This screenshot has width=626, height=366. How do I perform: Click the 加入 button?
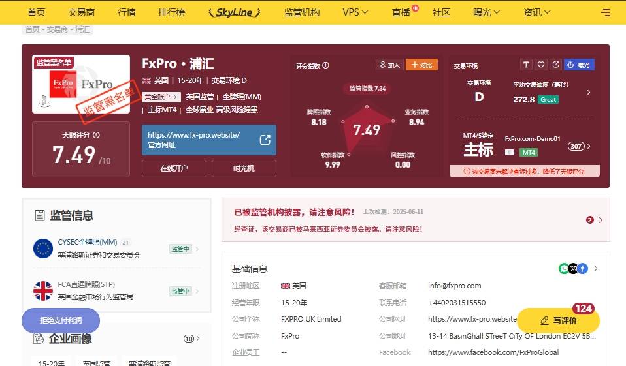(x=389, y=65)
